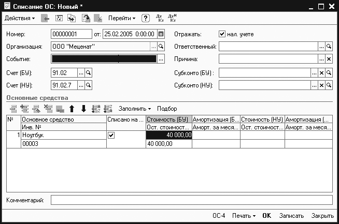This screenshot has width=339, height=224.
Task: Click the help question mark icon
Action: [x=146, y=18]
